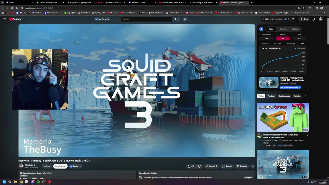Click the chat reproduction icon
Image resolution: width=329 pixels, height=185 pixels.
point(141,177)
